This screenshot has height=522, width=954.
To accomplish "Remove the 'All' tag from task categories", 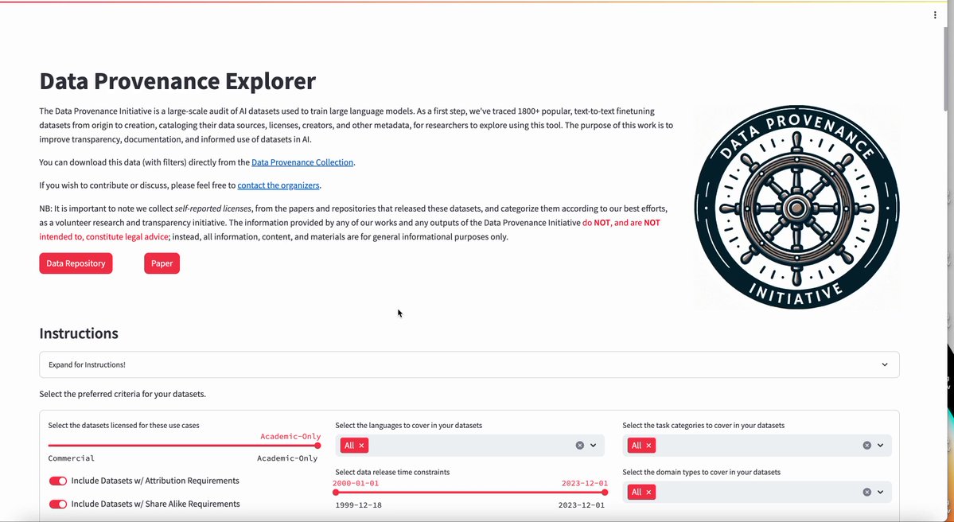I will pos(648,446).
